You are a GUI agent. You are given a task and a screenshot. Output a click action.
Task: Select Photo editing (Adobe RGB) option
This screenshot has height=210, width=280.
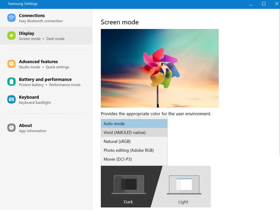click(x=134, y=150)
